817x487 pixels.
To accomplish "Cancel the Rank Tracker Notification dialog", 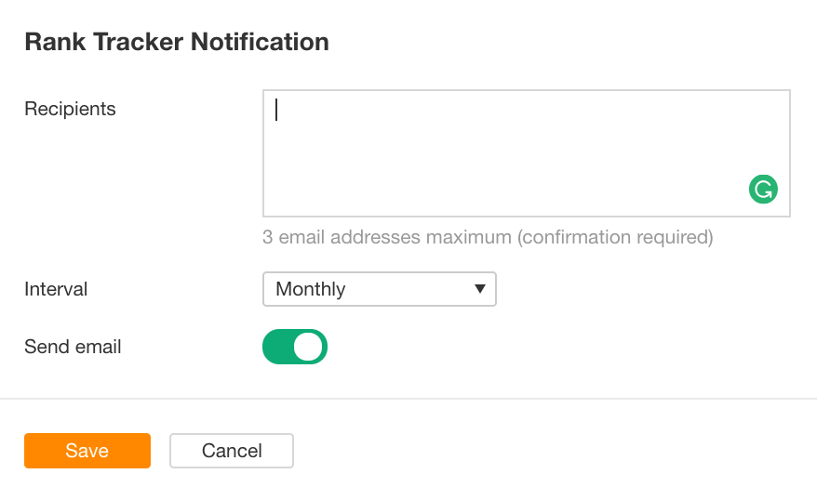I will click(x=232, y=451).
